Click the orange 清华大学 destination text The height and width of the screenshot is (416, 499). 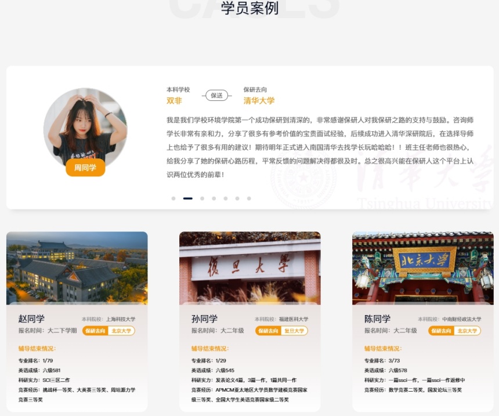[x=259, y=101]
